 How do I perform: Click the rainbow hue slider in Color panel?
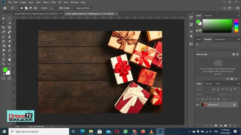pyautogui.click(x=236, y=26)
